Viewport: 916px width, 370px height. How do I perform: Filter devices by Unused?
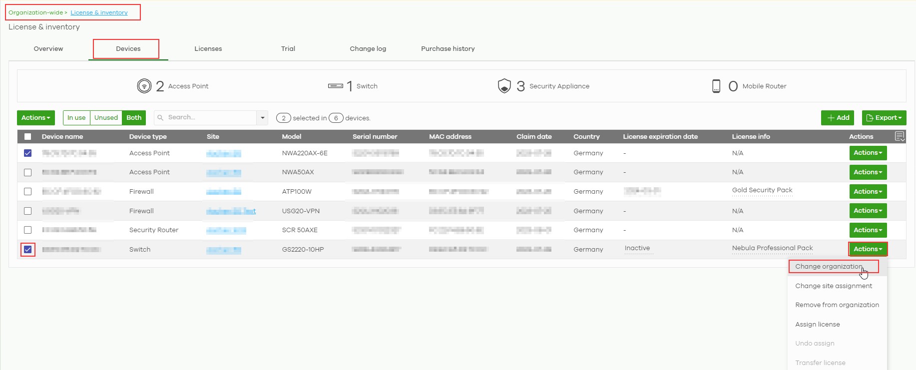pos(106,118)
